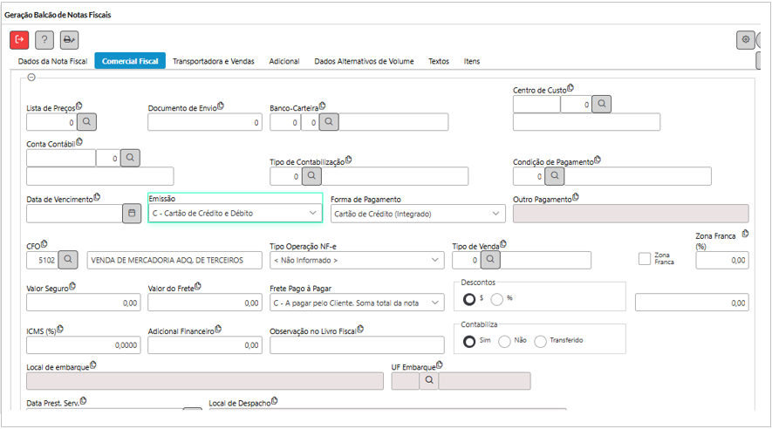This screenshot has width=772, height=429.
Task: Expand the Forma de Pagamento dropdown
Action: (417, 214)
